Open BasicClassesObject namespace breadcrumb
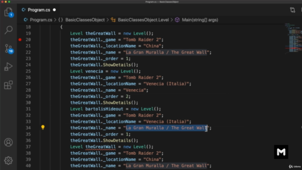The width and height of the screenshot is (302, 170). pyautogui.click(x=85, y=20)
